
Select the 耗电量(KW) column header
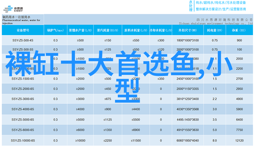(x=214, y=30)
